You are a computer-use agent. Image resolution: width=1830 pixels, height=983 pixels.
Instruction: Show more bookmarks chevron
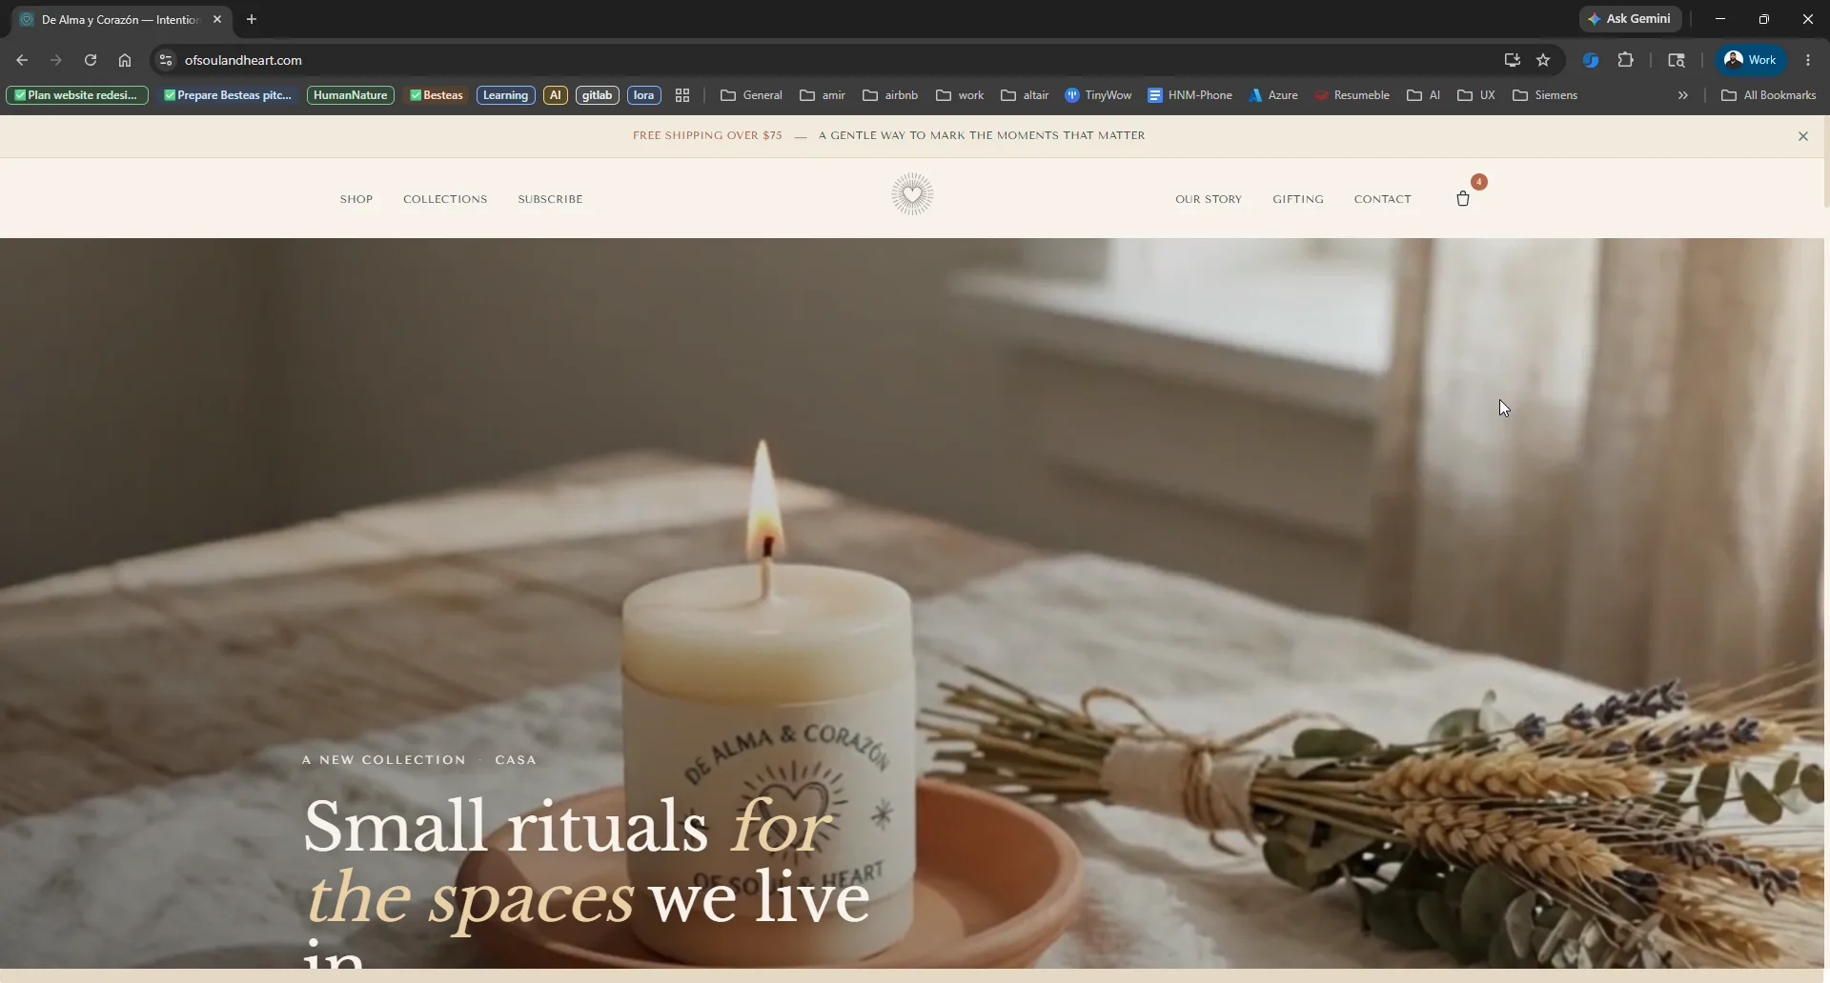[1683, 95]
